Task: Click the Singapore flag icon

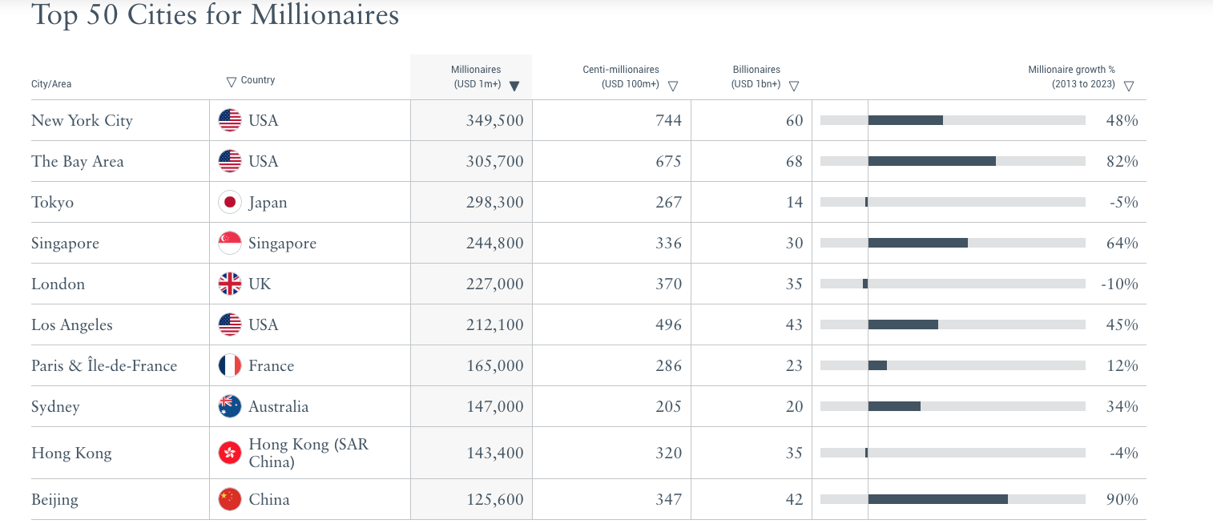Action: (x=230, y=243)
